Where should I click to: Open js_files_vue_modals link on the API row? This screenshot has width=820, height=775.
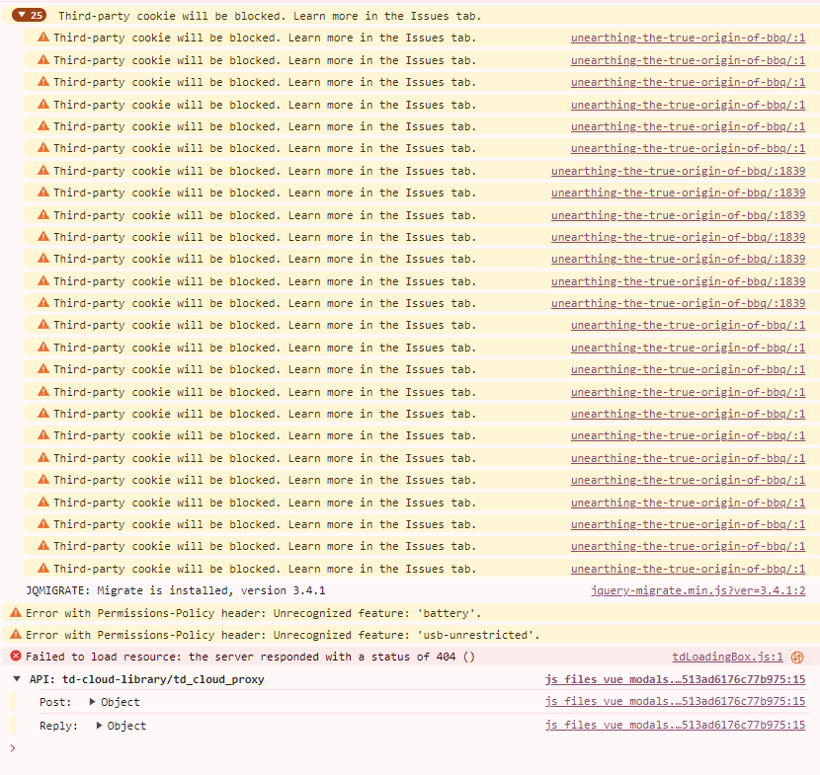point(675,679)
